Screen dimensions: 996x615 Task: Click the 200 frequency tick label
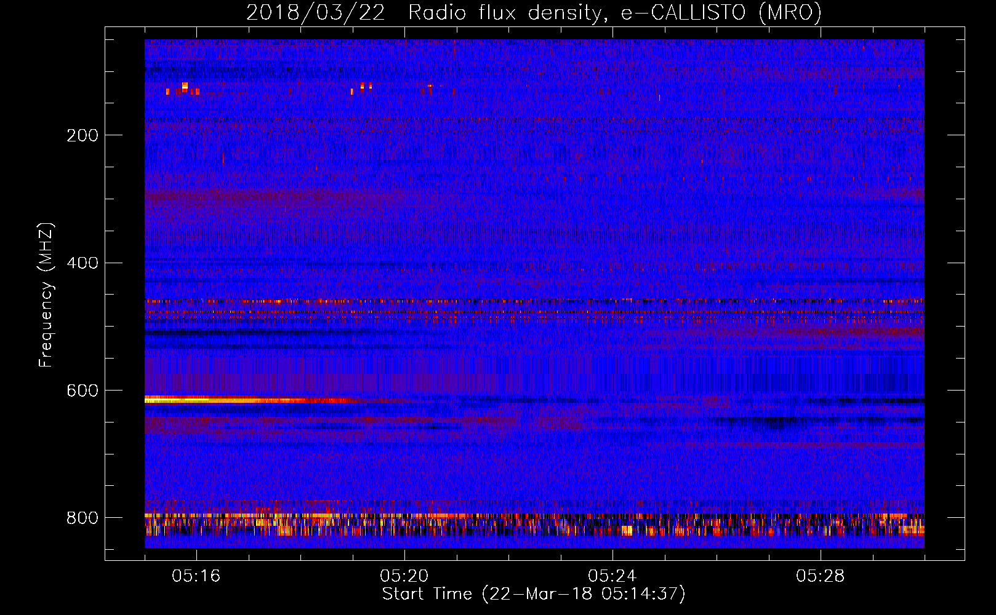click(x=82, y=135)
